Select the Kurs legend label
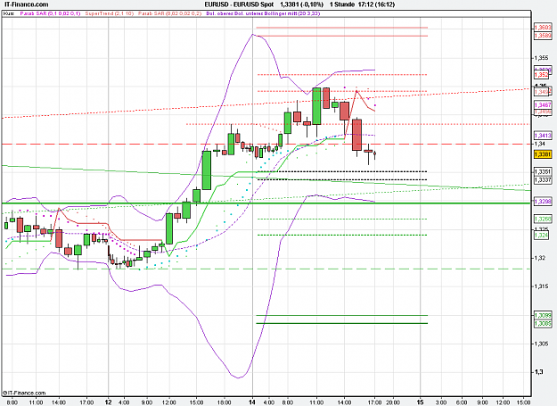 [9, 13]
